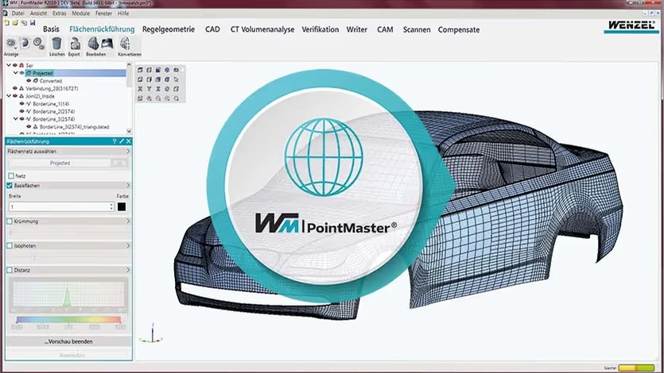664x373 pixels.
Task: Collapse the Ser tree node
Action: point(9,66)
